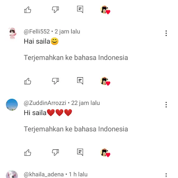Like the comment by @Felli552
The height and width of the screenshot is (178, 178).
pos(28,81)
